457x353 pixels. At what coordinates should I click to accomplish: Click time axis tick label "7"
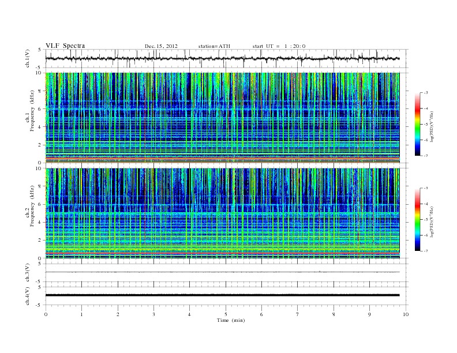298,314
